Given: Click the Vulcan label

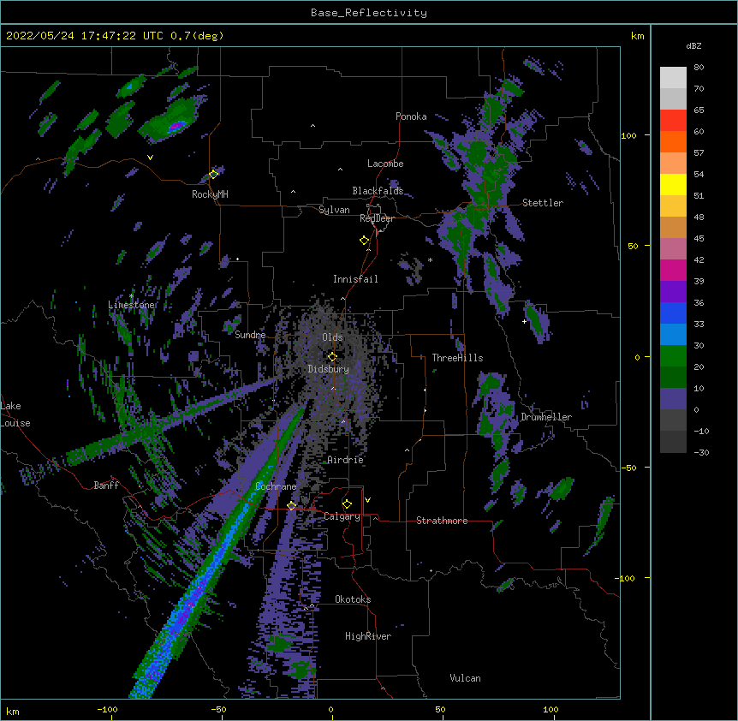Looking at the screenshot, I should pyautogui.click(x=465, y=678).
